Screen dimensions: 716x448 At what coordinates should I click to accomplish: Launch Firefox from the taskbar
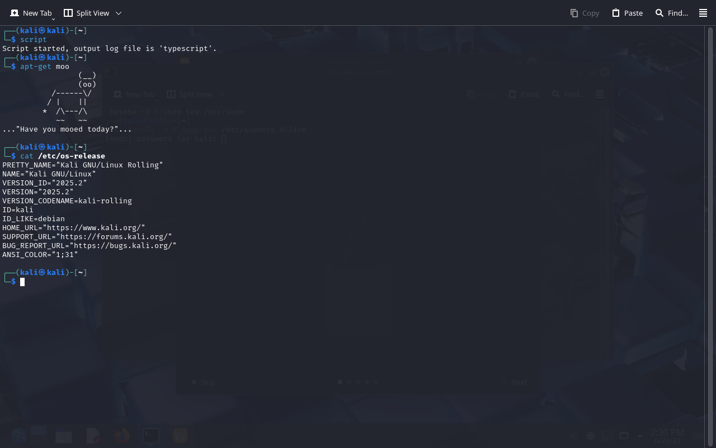[x=121, y=436]
